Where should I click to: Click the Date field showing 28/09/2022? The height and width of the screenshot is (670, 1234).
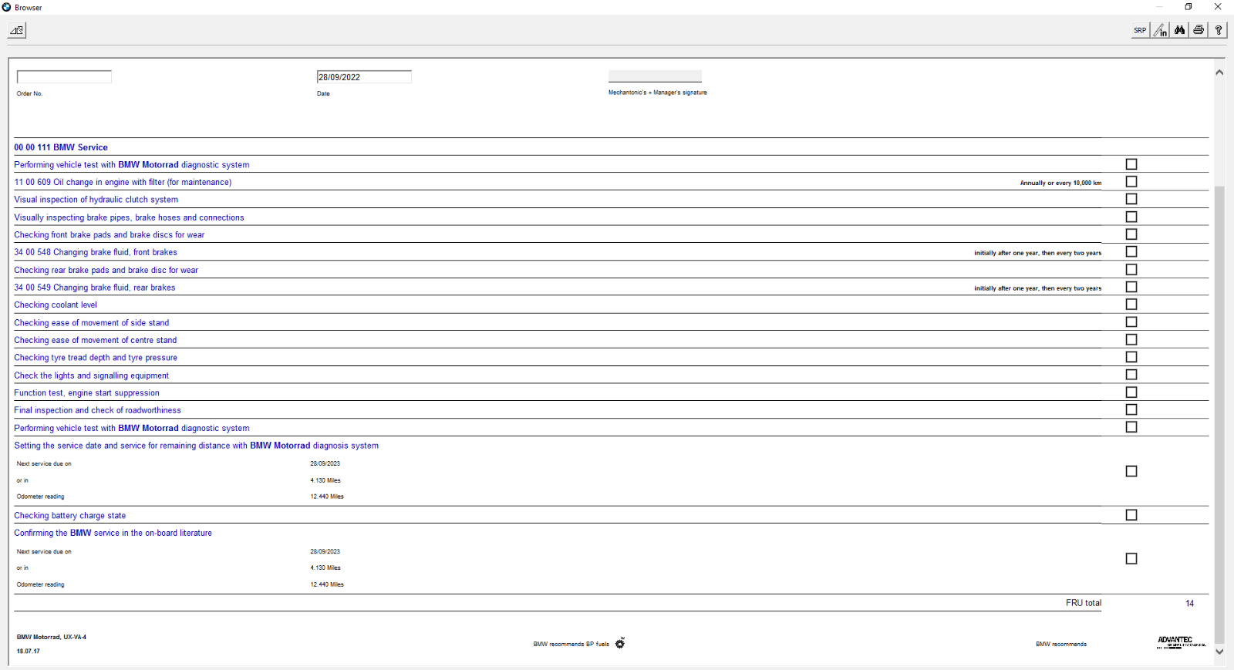pyautogui.click(x=364, y=77)
